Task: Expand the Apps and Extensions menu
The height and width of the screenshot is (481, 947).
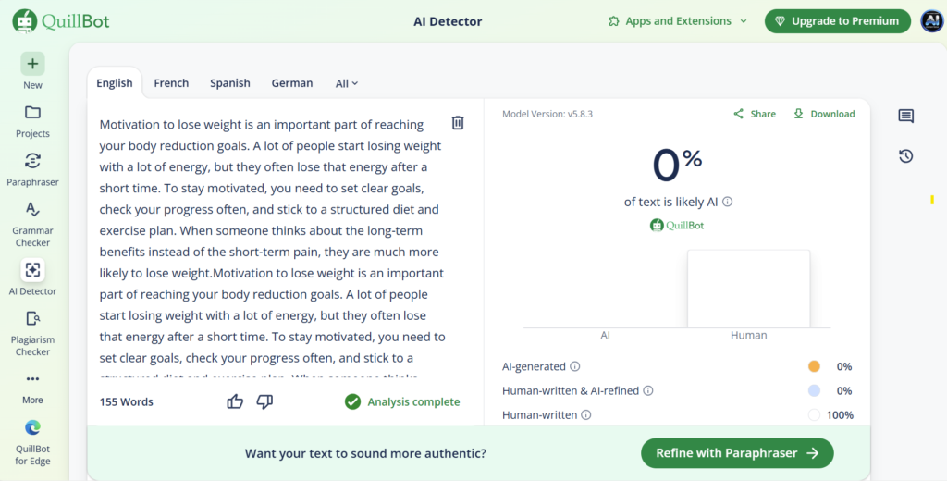Action: [670, 21]
